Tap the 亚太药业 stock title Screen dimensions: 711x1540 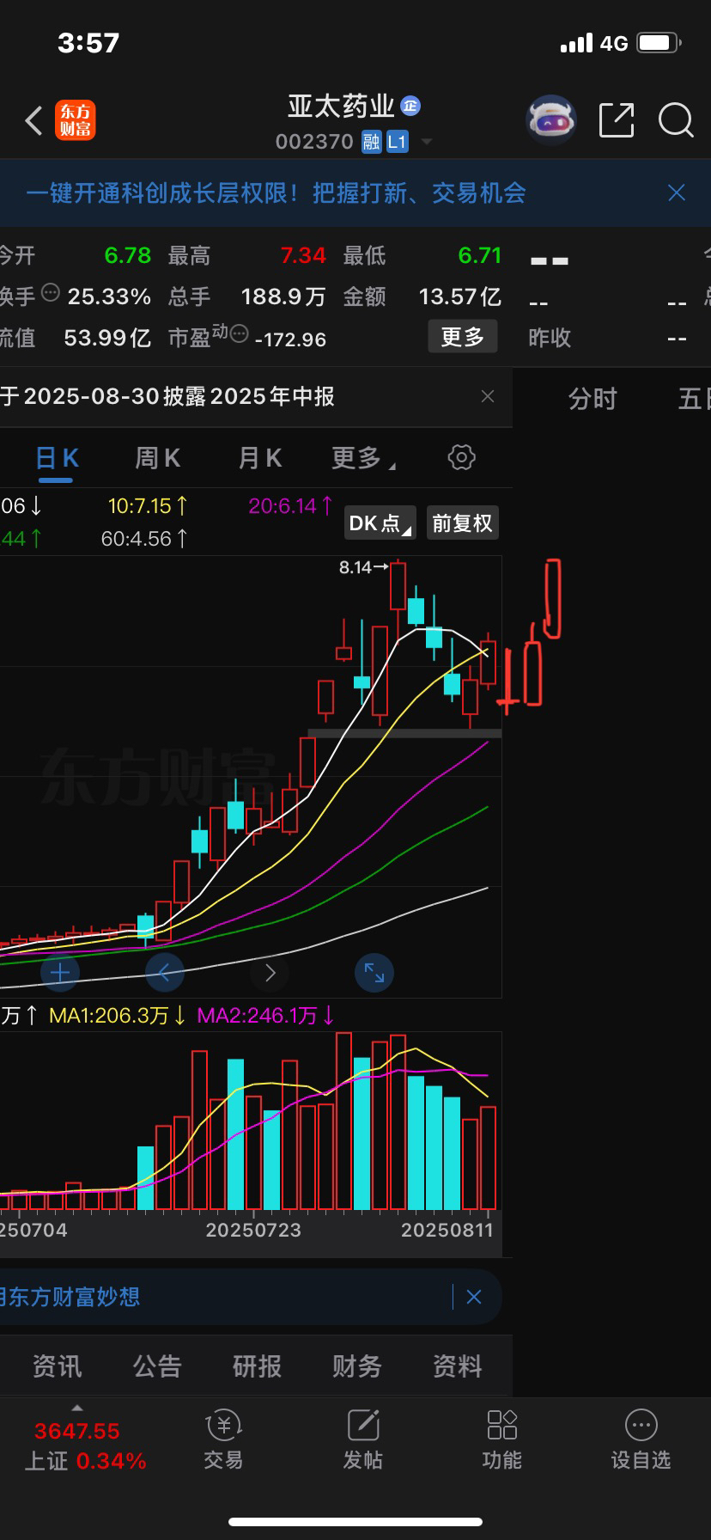click(x=341, y=107)
